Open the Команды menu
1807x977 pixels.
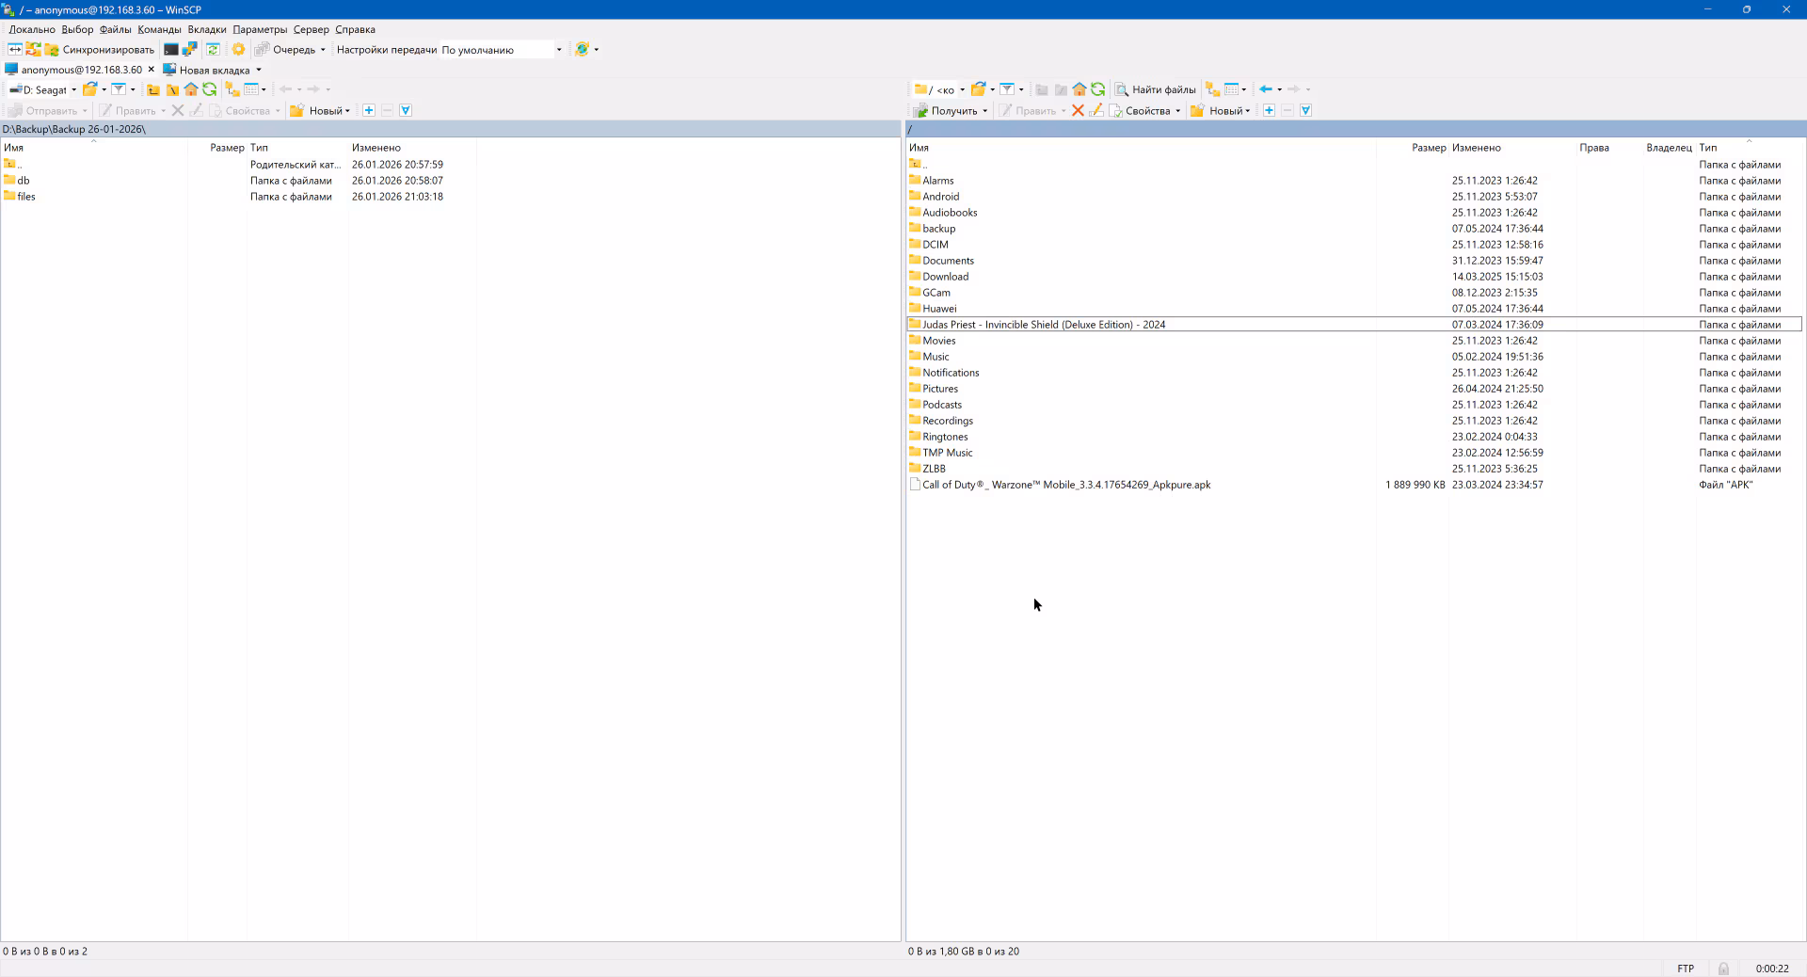(159, 29)
